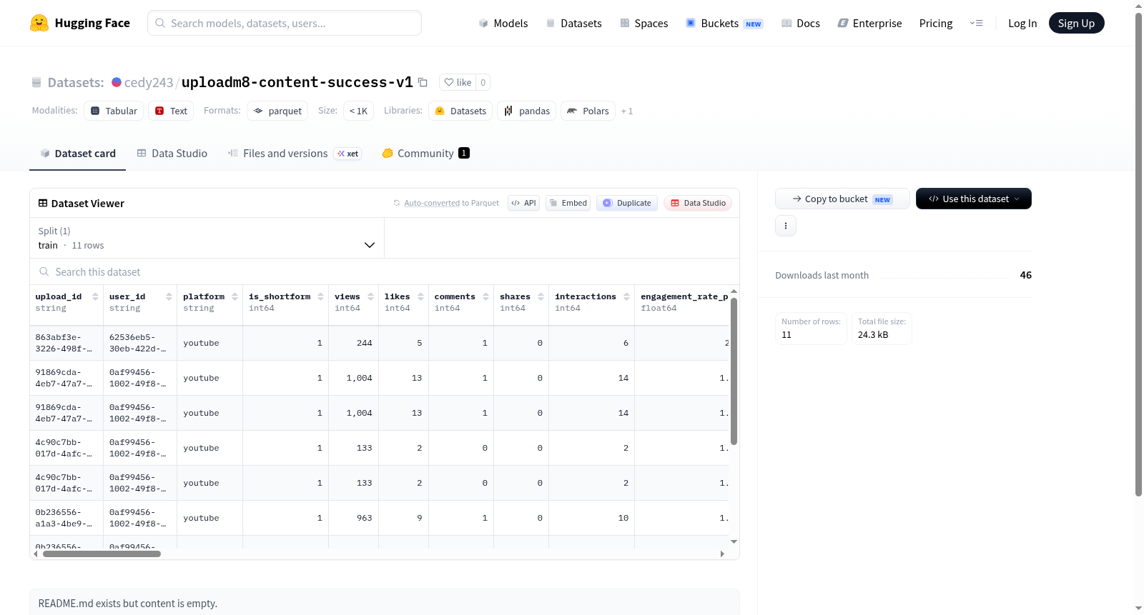Screen dimensions: 1144x615
Task: Click the Log In link
Action: coord(1022,23)
